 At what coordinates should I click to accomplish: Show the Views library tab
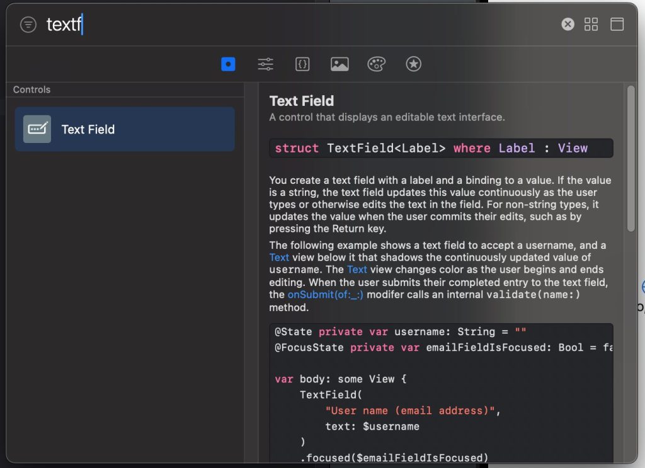point(229,64)
